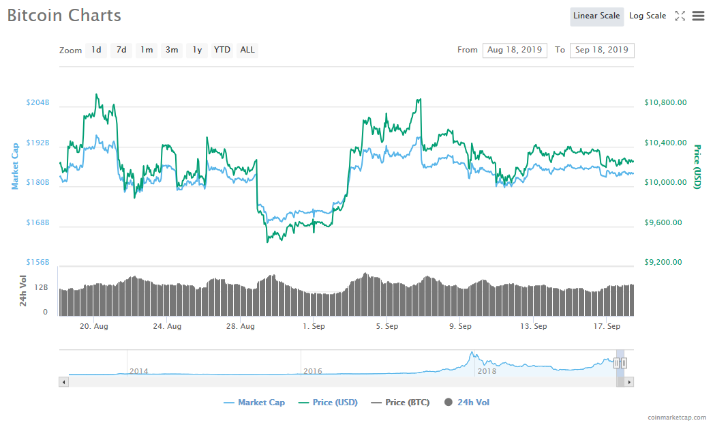Click the $204B market cap label
Screen dimensions: 713x423
pyautogui.click(x=37, y=102)
